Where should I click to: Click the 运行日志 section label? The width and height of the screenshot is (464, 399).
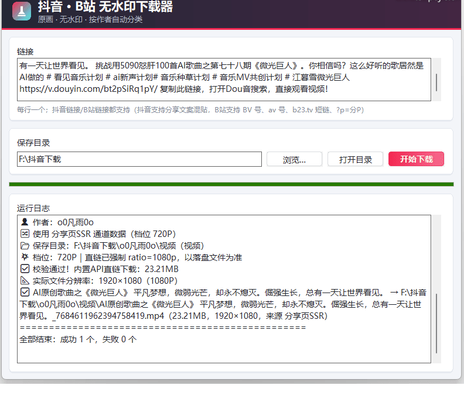33,208
